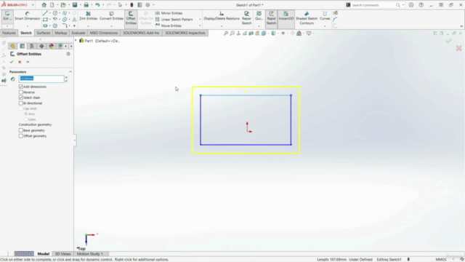Screen dimensions: 465x262
Task: Switch to the Markup tab
Action: 61,33
